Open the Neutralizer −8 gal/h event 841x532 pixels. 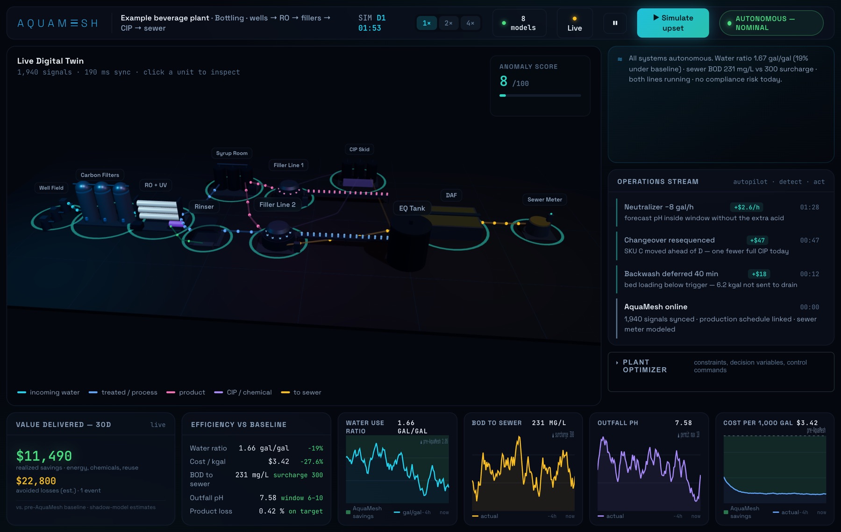pyautogui.click(x=721, y=212)
